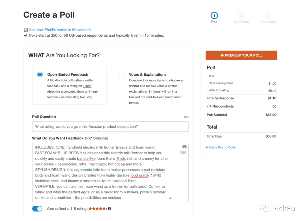Click the step 1 Poll circle
The height and width of the screenshot is (221, 305).
pos(214,15)
